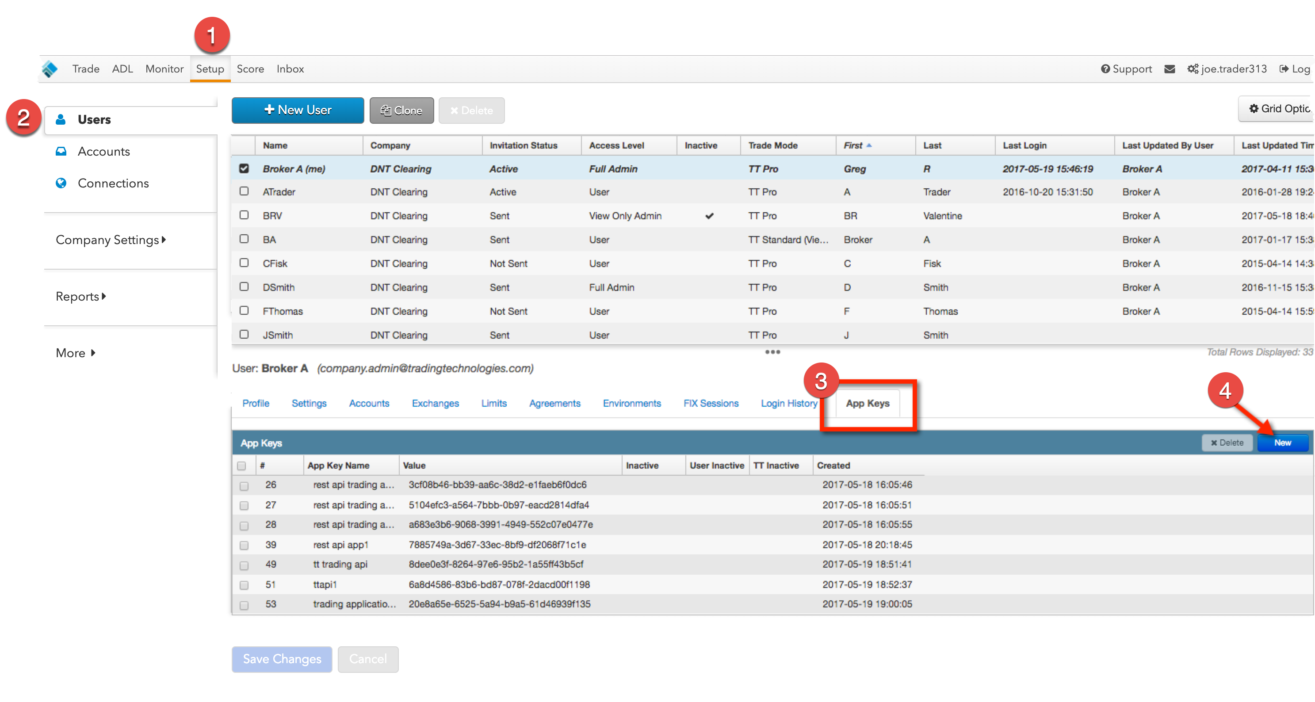The image size is (1315, 702).
Task: Check the CFisk row checkbox
Action: [x=244, y=263]
